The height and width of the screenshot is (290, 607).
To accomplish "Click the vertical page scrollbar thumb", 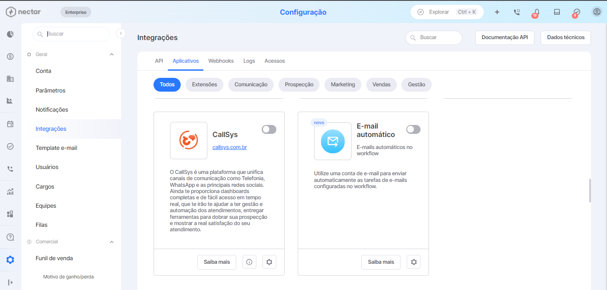I will click(x=591, y=191).
